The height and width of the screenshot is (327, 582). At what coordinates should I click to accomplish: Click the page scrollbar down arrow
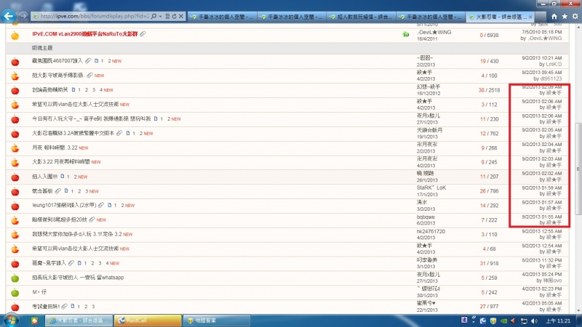[x=578, y=311]
